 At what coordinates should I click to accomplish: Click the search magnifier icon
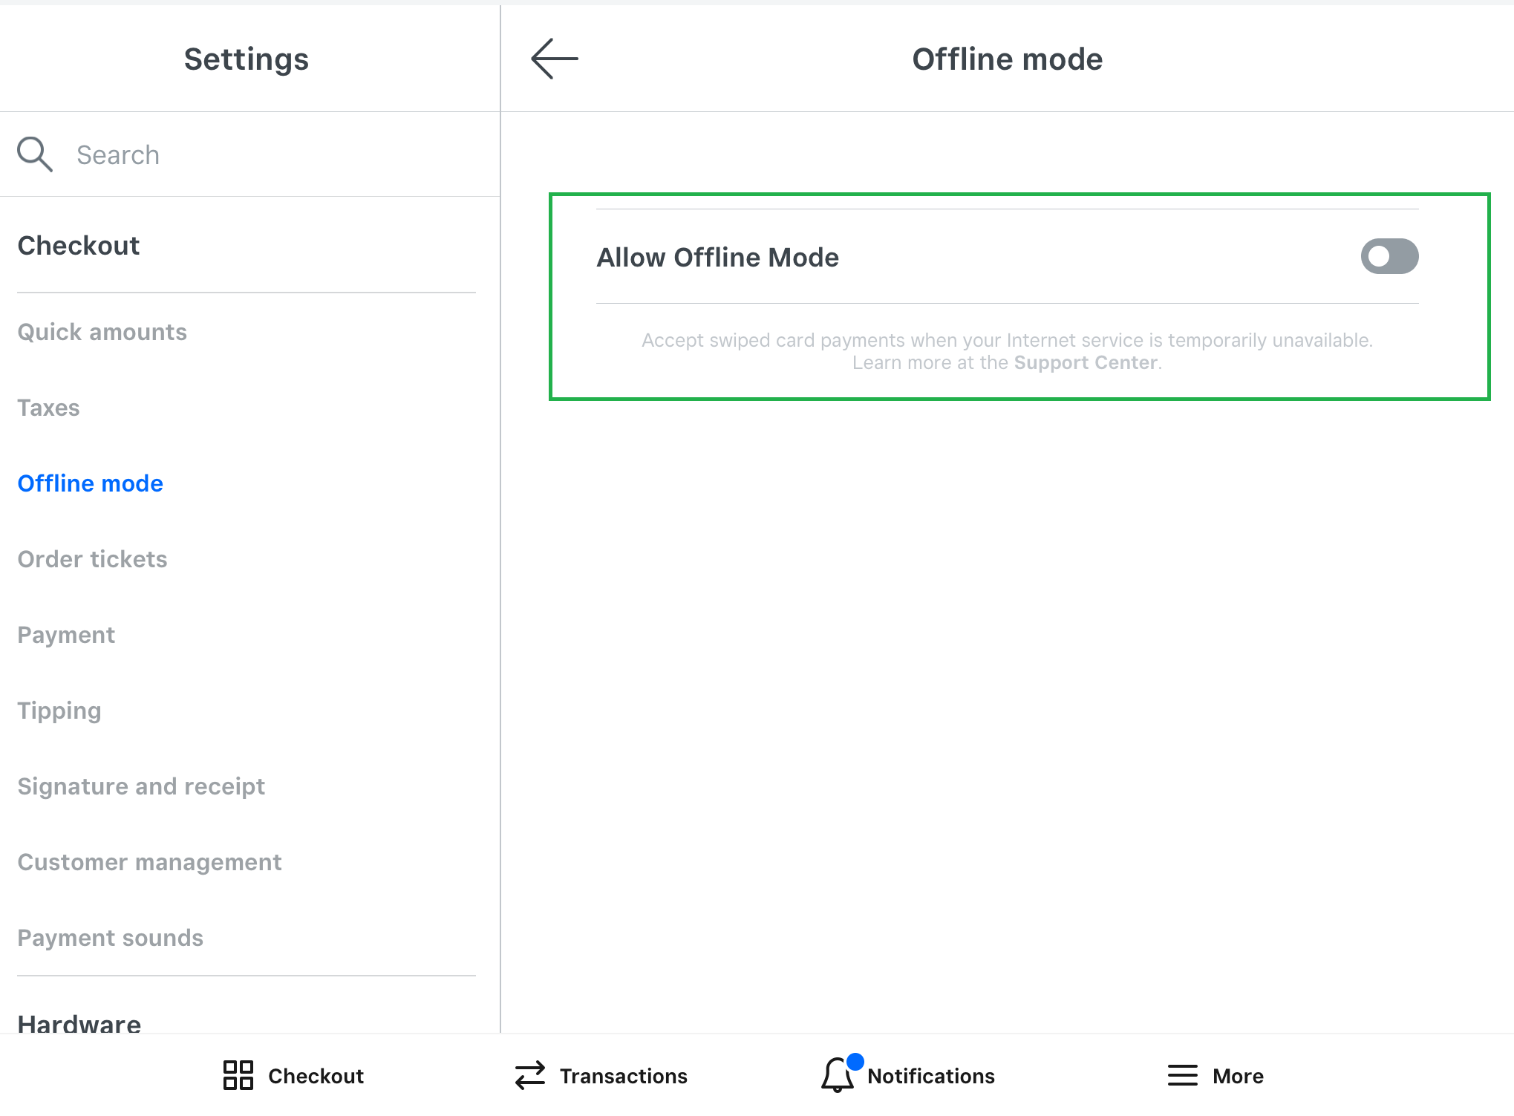pos(35,154)
